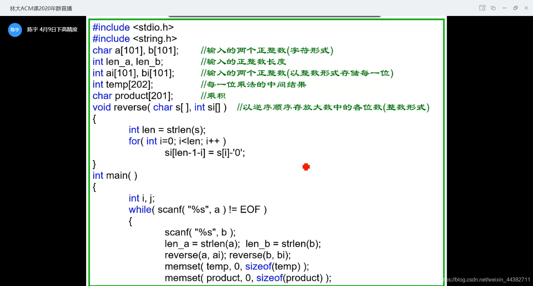Click the title 林大ACM课2020年群直播

point(41,8)
